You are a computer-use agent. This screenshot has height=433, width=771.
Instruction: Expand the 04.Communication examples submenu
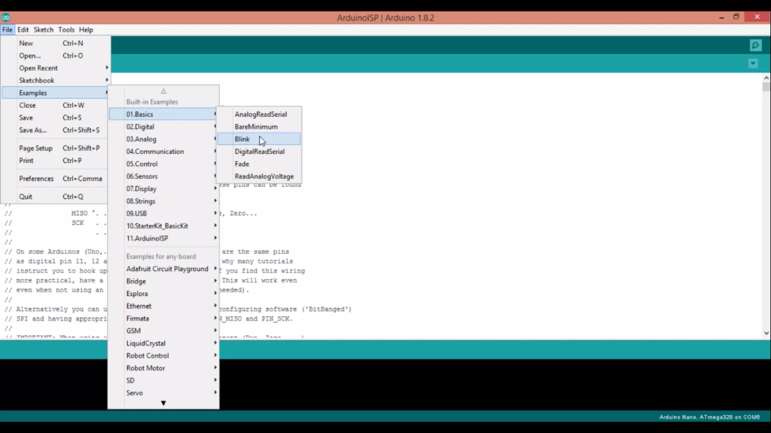point(155,151)
